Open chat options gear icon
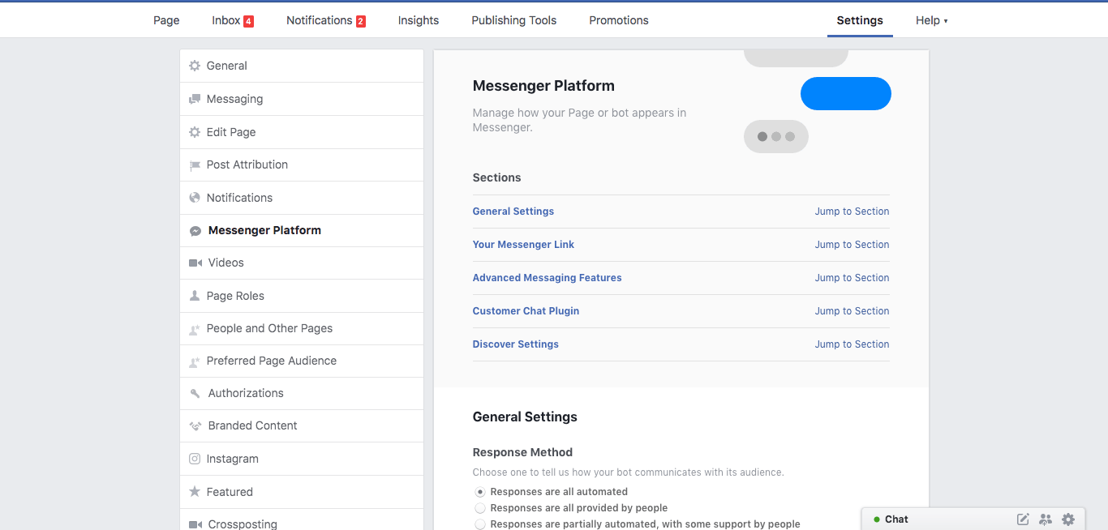 (x=1068, y=519)
